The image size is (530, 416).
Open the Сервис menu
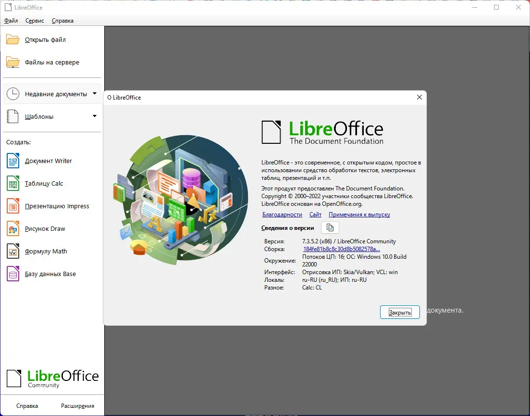coord(34,21)
